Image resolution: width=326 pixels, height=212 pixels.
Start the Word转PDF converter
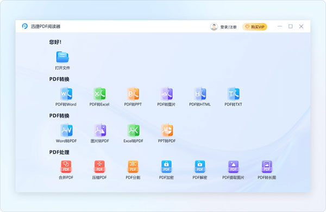pos(66,130)
